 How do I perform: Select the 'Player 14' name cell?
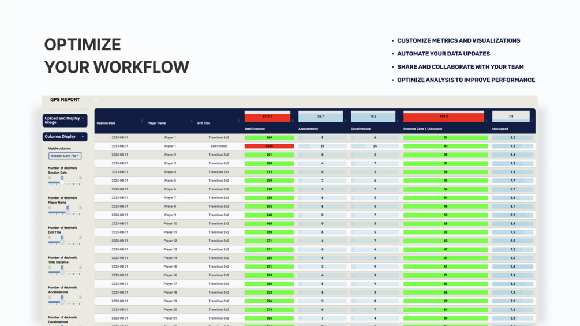(x=170, y=258)
